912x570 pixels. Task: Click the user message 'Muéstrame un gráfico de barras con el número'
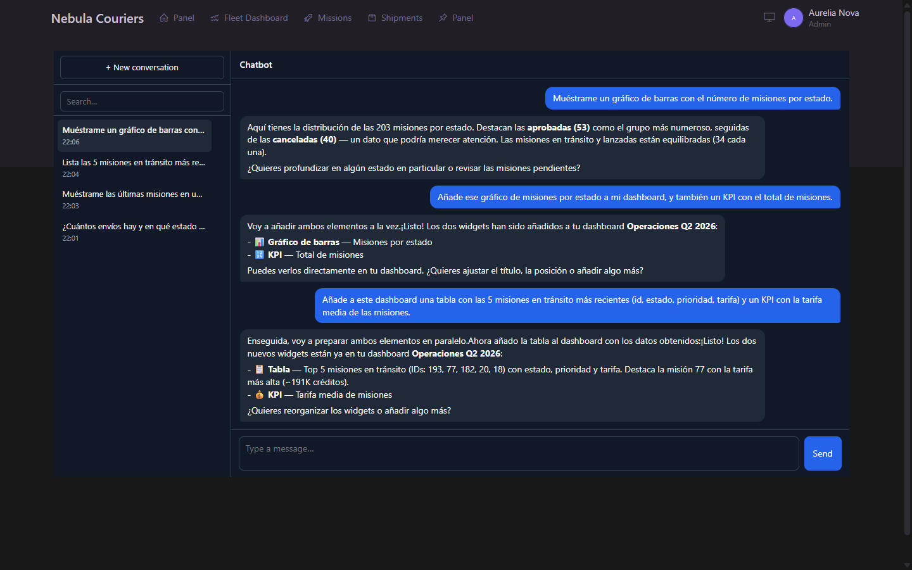click(x=693, y=98)
